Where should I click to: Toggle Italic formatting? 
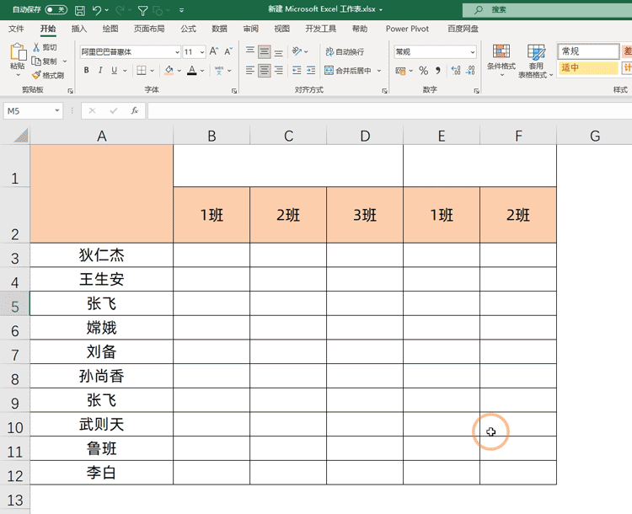tap(100, 70)
